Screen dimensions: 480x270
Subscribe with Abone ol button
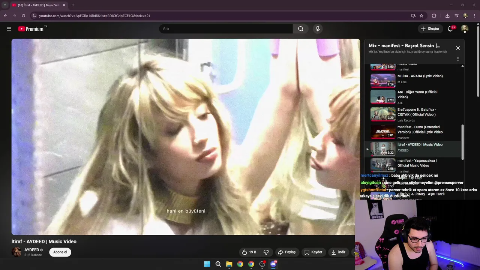pyautogui.click(x=60, y=252)
